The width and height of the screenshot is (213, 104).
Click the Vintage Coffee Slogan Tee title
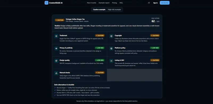tap(75, 19)
